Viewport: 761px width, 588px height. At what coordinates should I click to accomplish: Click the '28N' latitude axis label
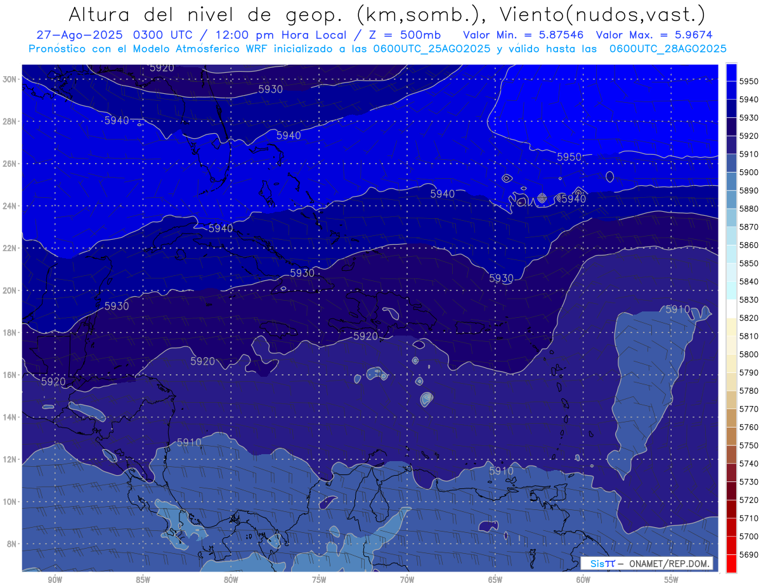tap(10, 121)
